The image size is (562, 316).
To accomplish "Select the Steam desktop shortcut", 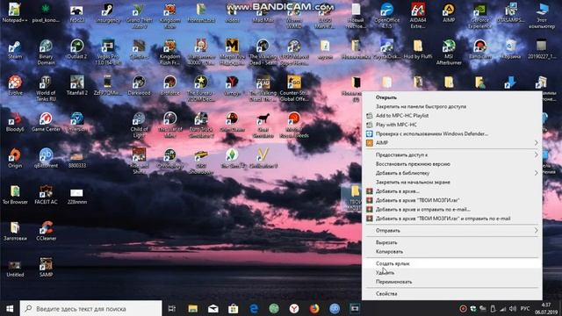I will (x=15, y=49).
